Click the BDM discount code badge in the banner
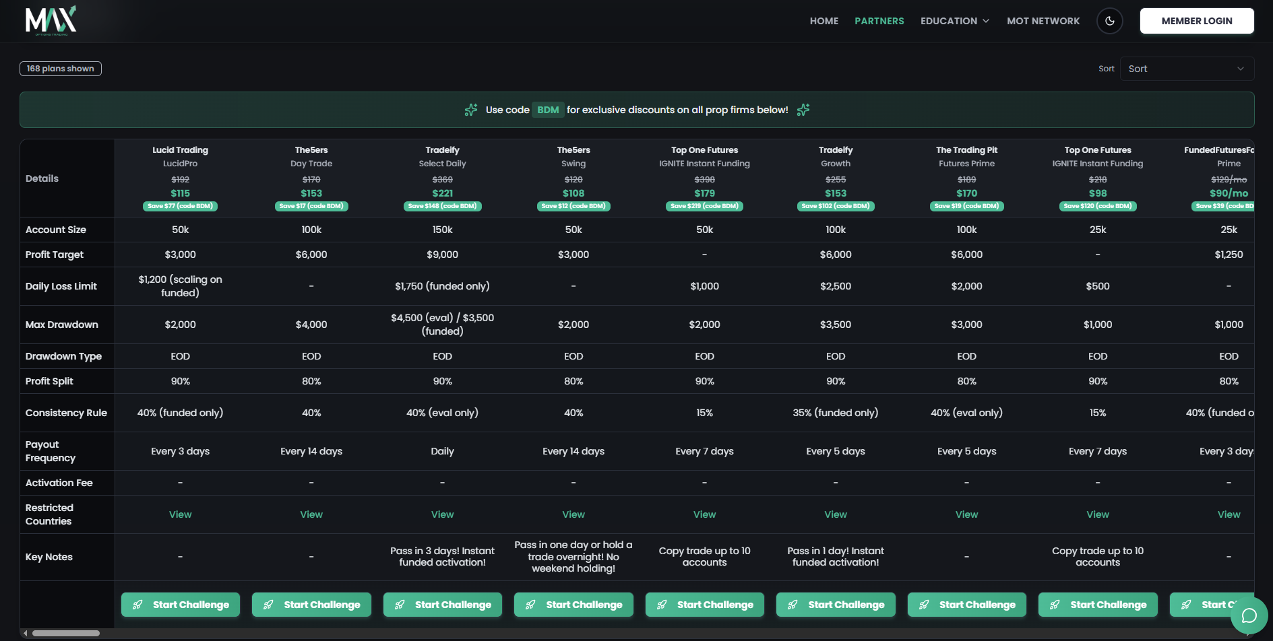The image size is (1273, 641). pyautogui.click(x=548, y=110)
